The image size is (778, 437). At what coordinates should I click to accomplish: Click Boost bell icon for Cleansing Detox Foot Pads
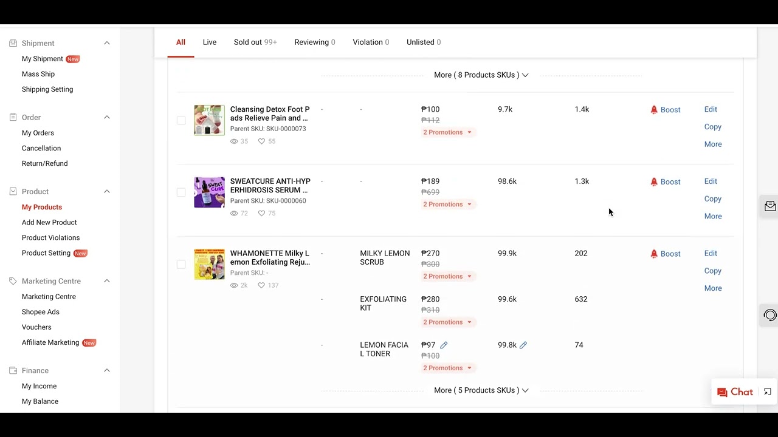click(654, 110)
